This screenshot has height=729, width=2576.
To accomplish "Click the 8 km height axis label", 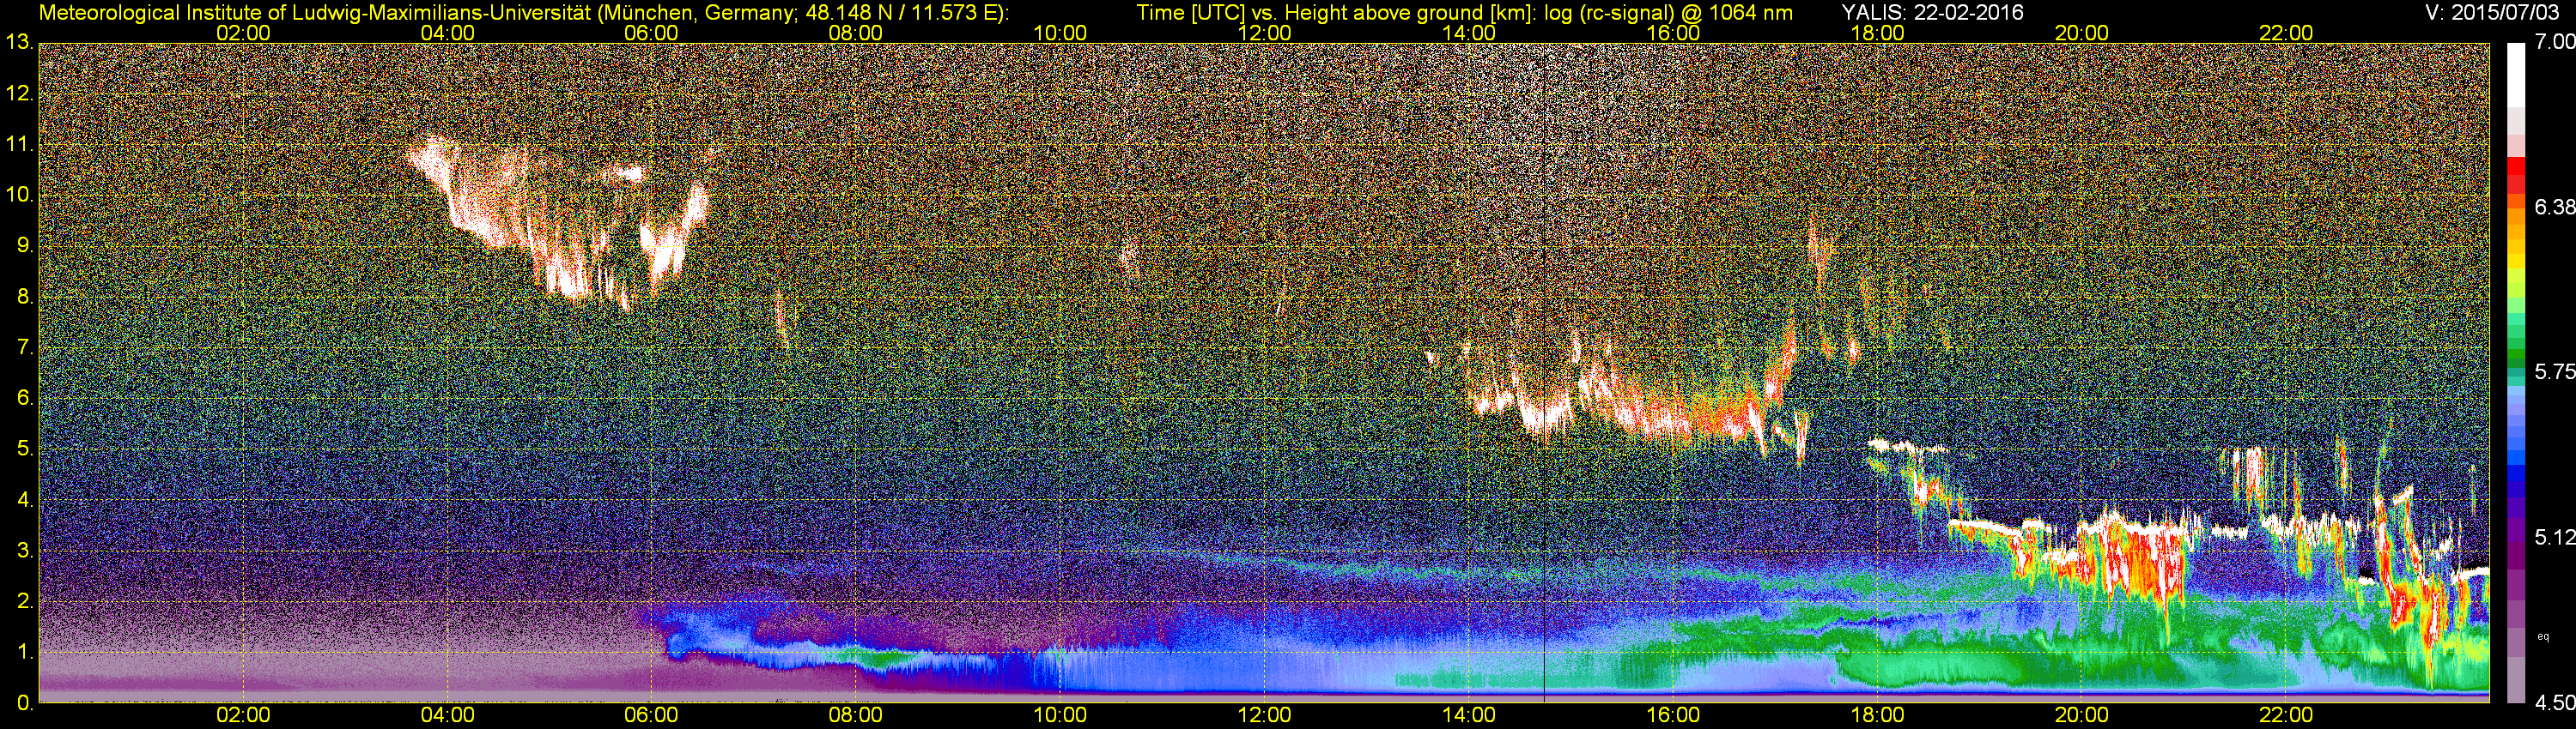I will (x=24, y=297).
